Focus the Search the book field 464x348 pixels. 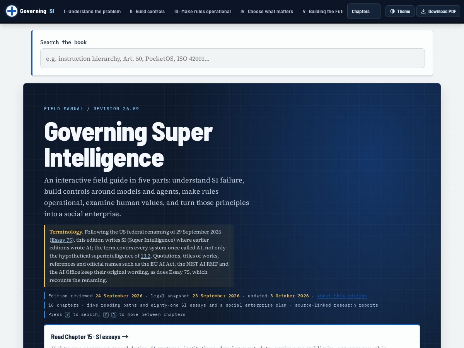pyautogui.click(x=232, y=58)
